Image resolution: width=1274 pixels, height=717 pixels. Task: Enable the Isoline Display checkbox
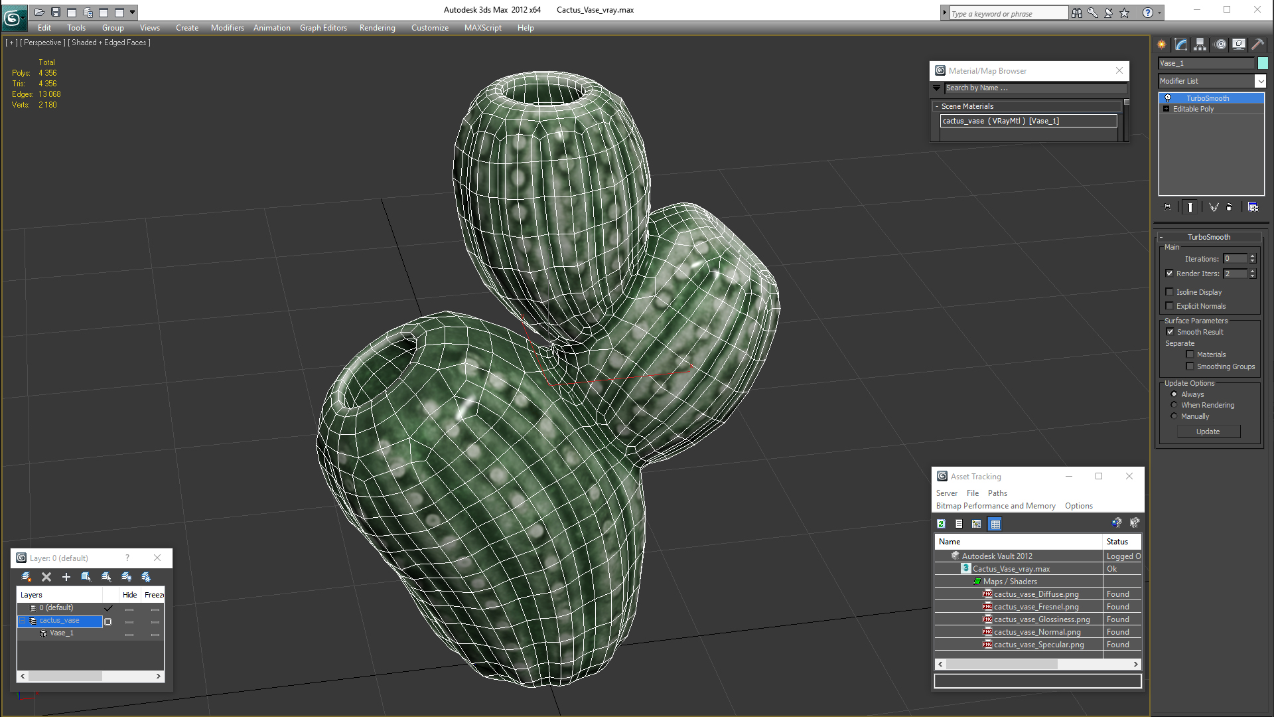(1170, 292)
